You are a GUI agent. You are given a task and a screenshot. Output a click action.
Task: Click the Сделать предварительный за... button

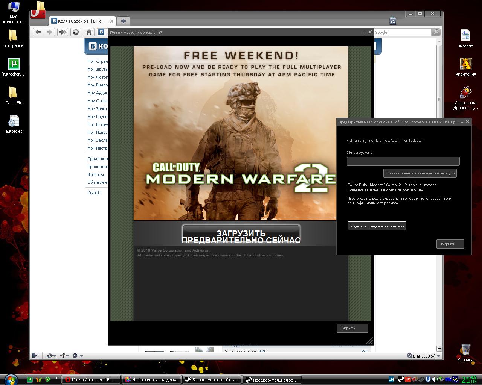377,226
